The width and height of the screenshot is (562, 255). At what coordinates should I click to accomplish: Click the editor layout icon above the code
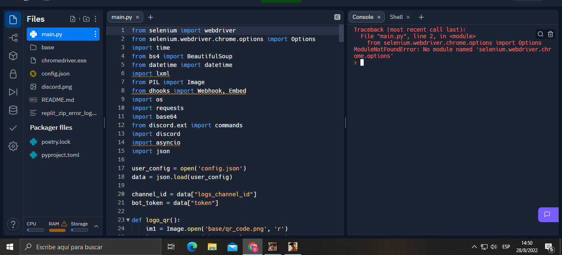337,17
